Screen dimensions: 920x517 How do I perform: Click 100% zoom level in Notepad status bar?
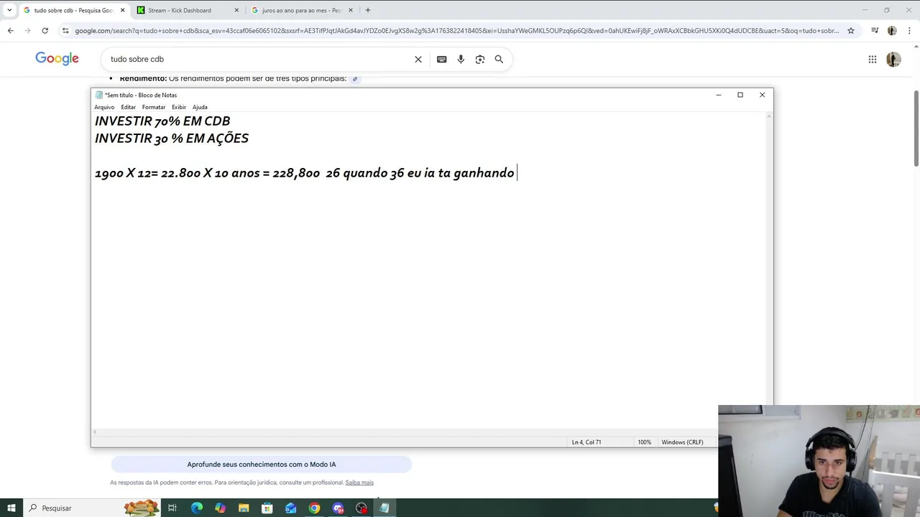[644, 442]
